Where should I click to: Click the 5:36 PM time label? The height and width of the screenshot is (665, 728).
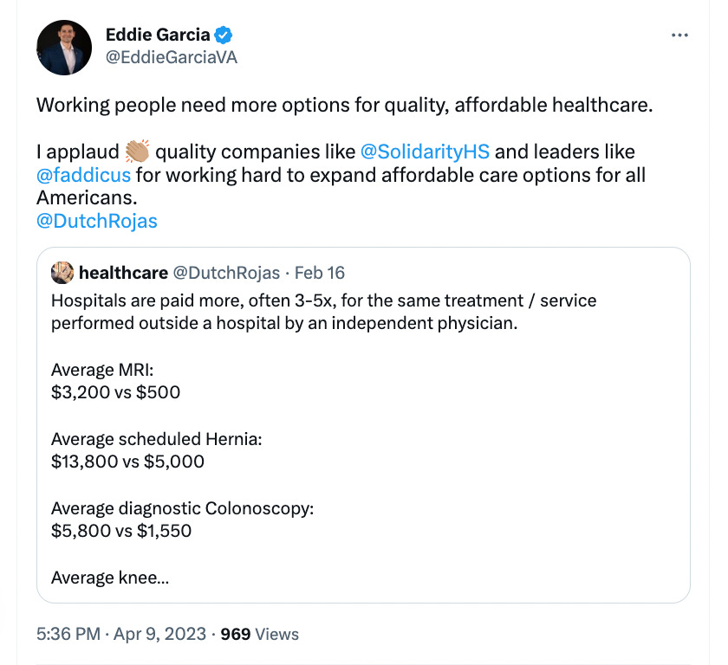67,635
